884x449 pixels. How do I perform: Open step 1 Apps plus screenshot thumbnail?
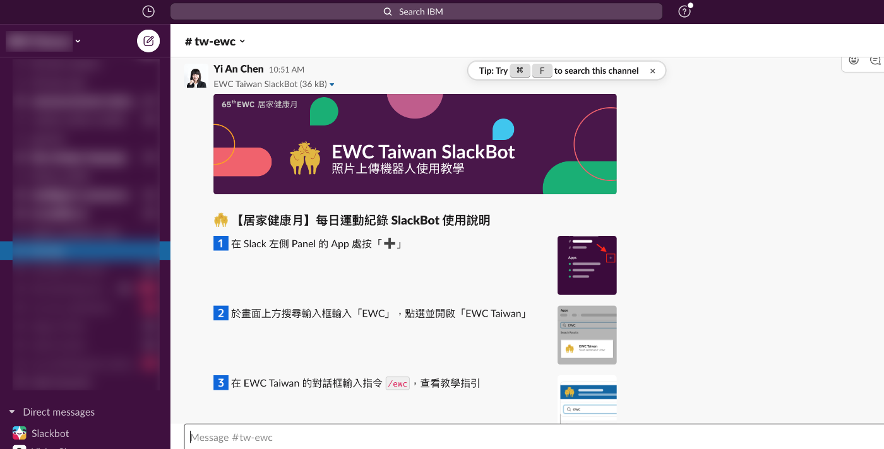pos(587,265)
